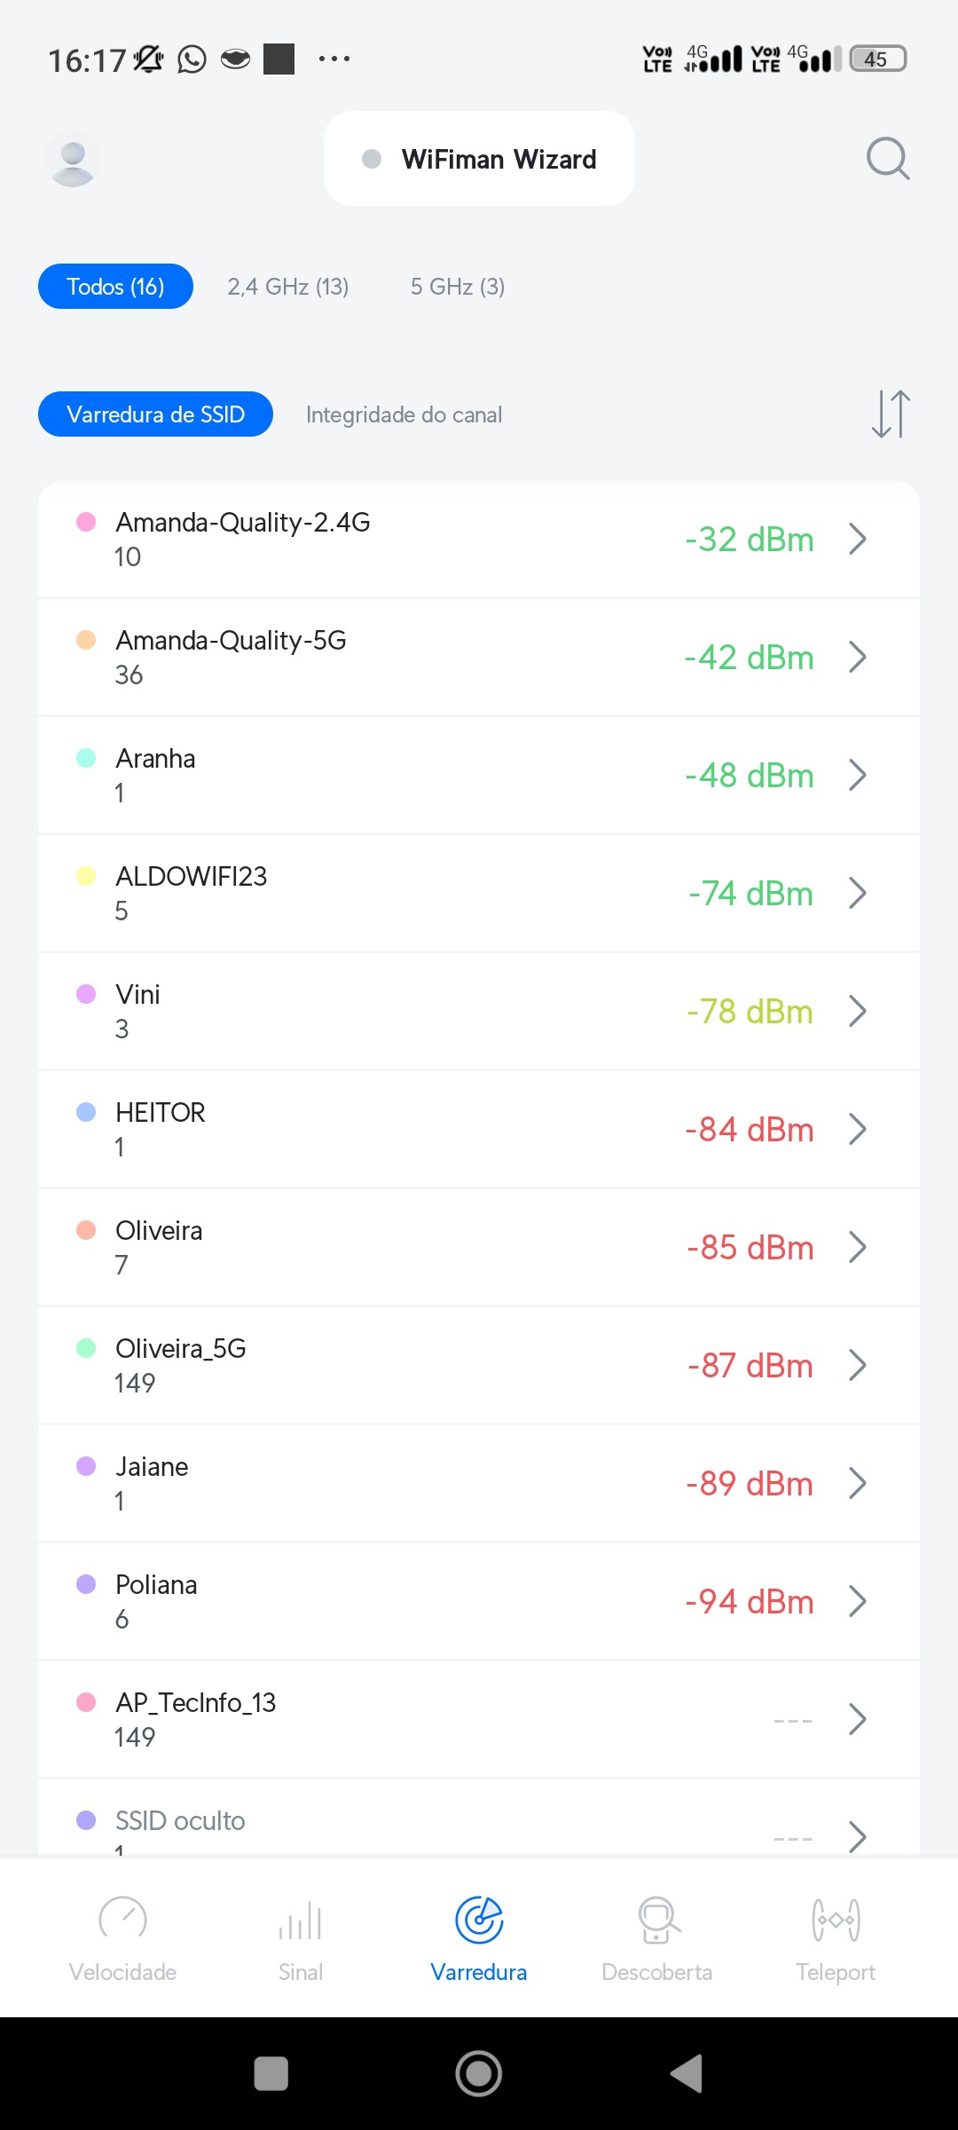Expand the Aranha network chevron

pos(857,775)
